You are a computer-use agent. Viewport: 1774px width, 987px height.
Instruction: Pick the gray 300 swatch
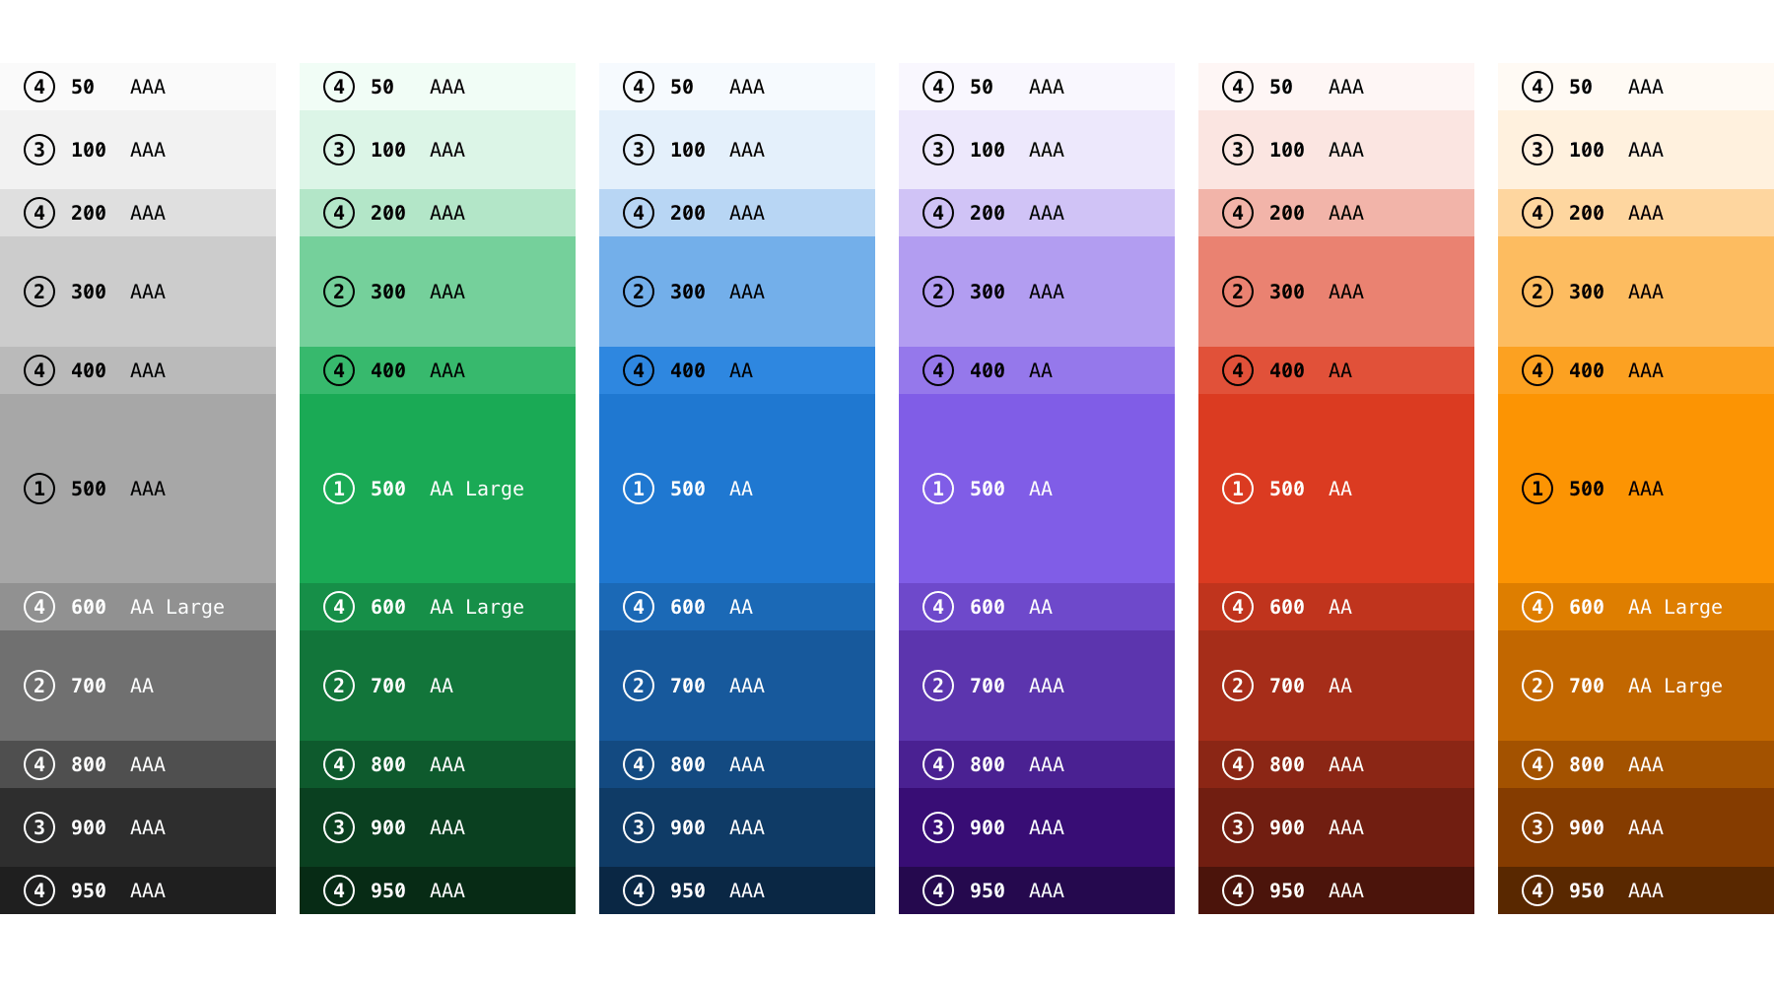pos(138,292)
